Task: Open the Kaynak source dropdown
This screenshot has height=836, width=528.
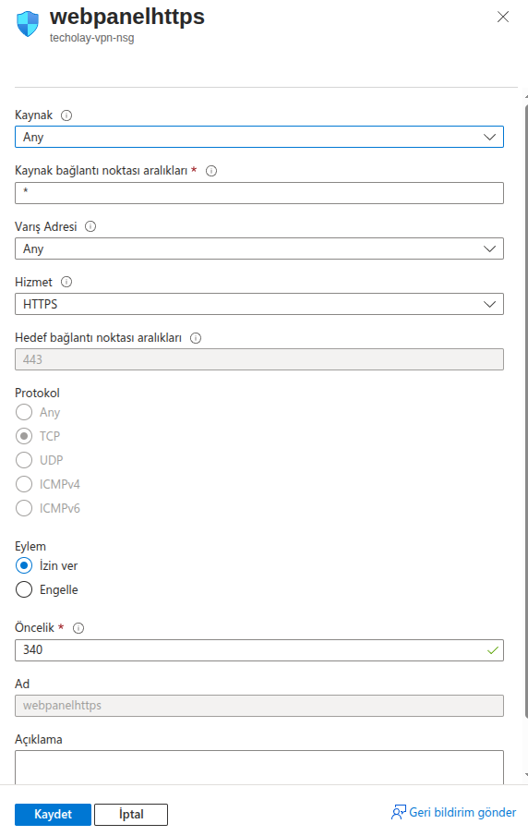Action: coord(259,137)
